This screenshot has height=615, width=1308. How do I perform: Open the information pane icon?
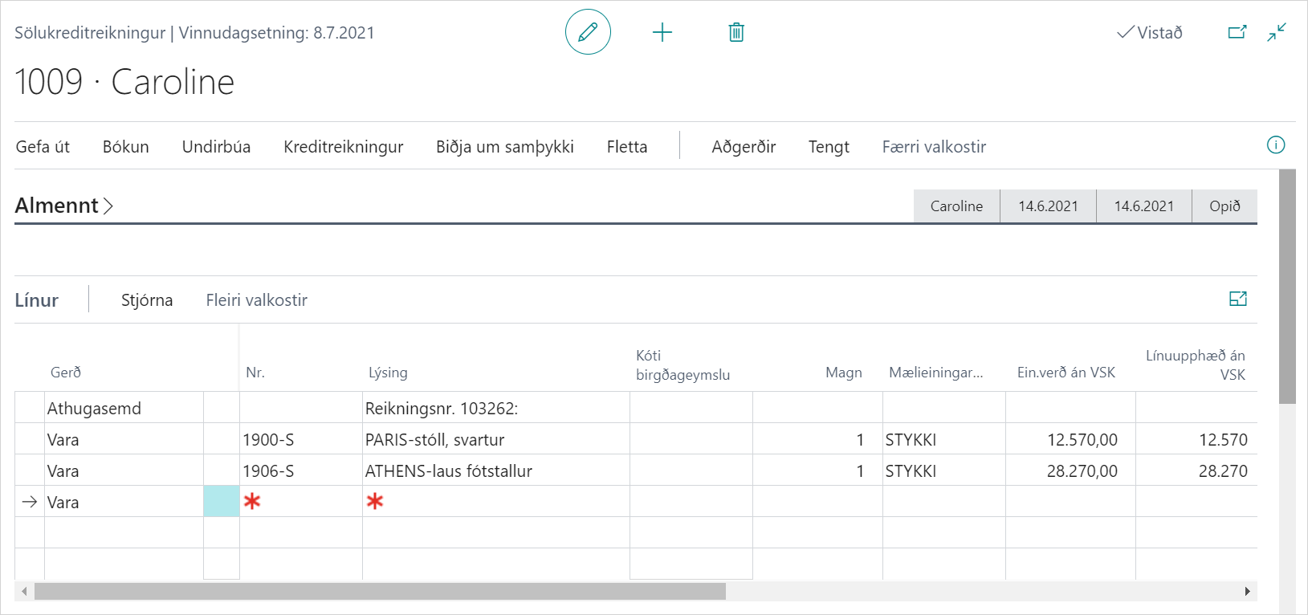click(1275, 145)
